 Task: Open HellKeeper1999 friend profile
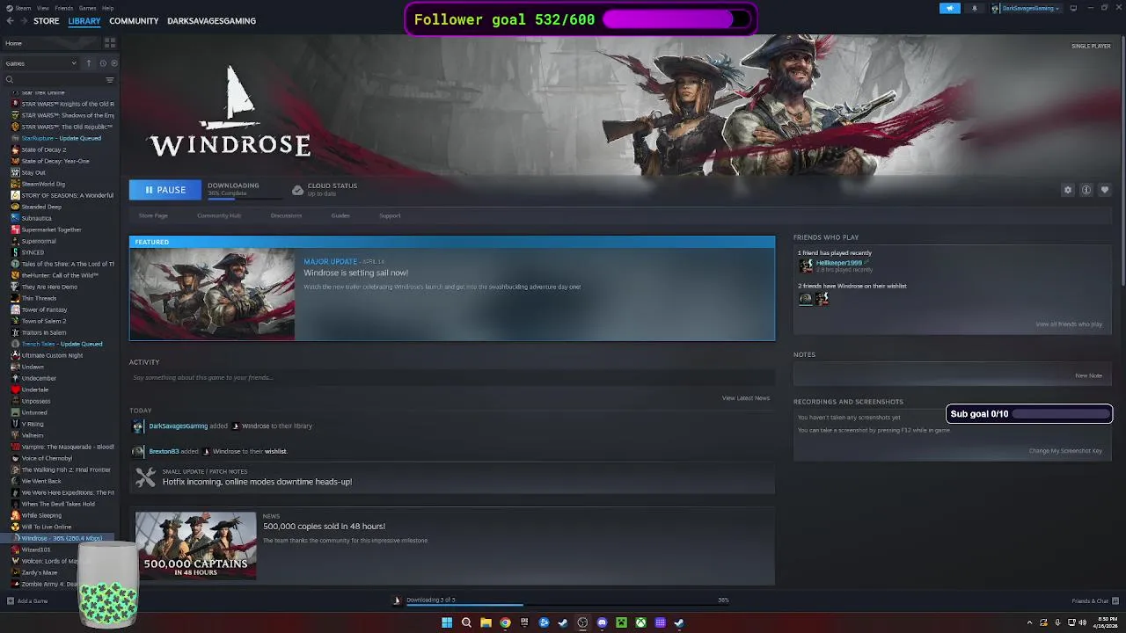[x=838, y=263]
